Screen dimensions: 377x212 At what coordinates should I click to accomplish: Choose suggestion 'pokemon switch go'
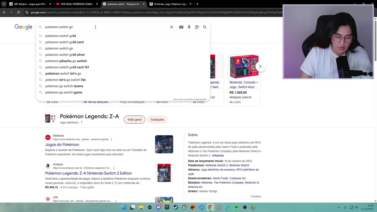[123, 48]
